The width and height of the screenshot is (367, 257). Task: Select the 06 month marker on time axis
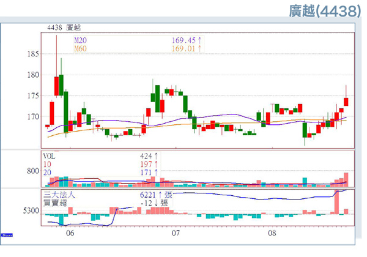(70, 233)
